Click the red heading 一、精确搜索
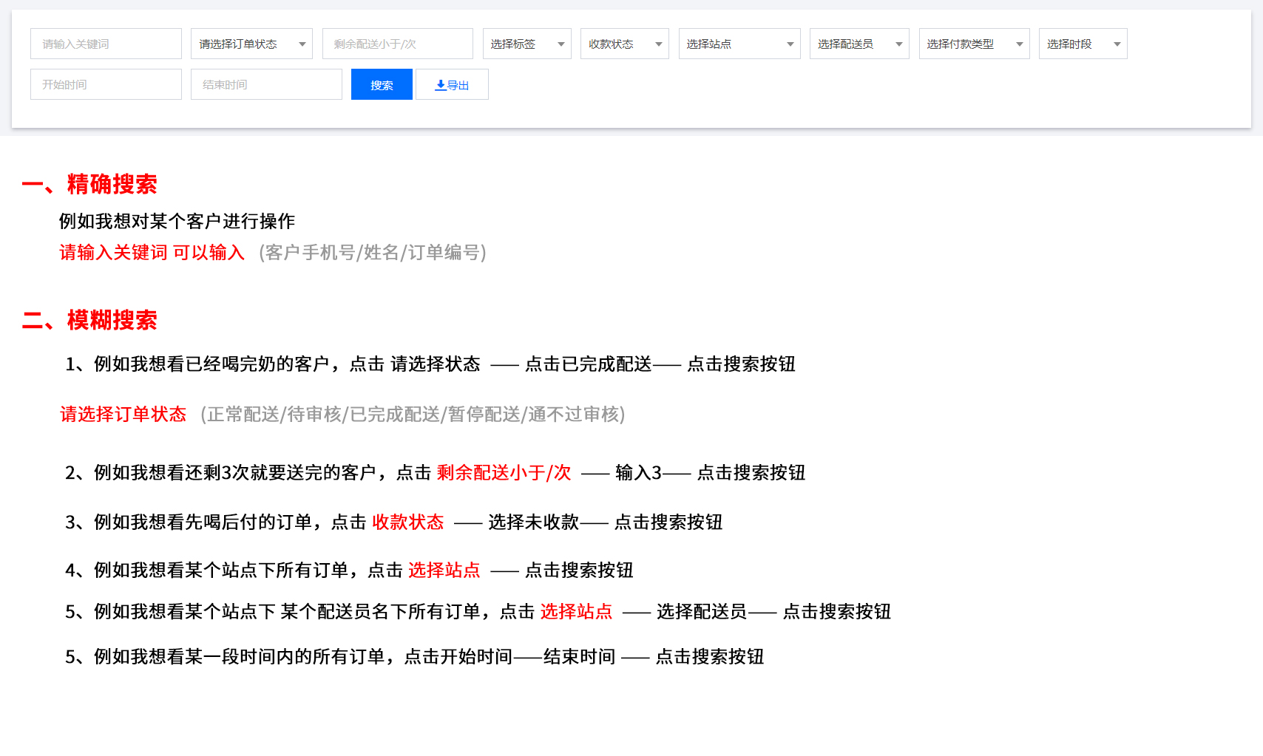 pyautogui.click(x=90, y=184)
